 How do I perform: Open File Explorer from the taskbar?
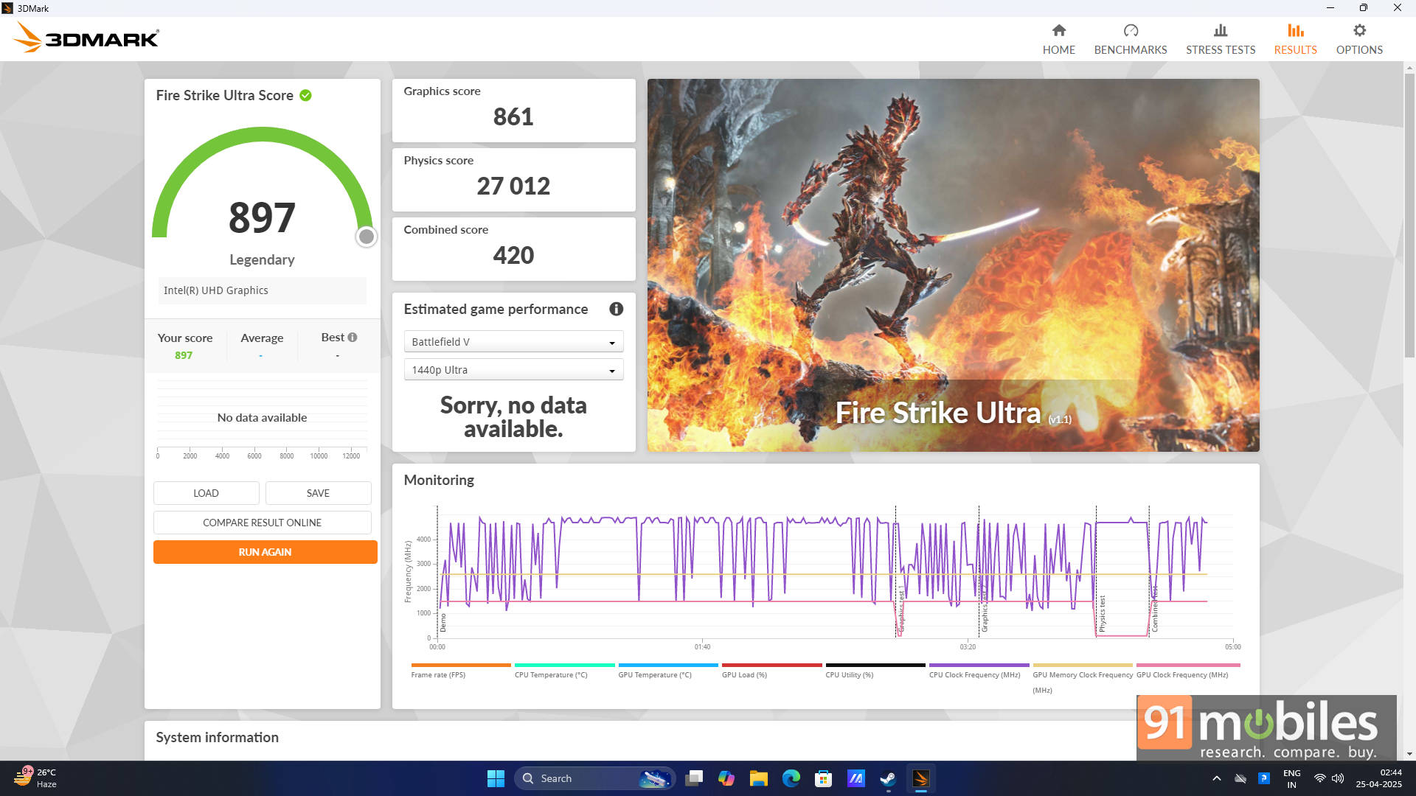click(758, 778)
